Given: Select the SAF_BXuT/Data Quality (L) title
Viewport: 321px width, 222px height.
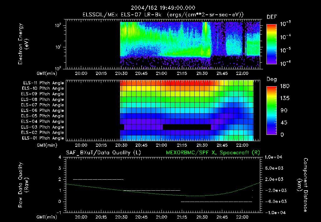Looking at the screenshot, I should 103,153.
